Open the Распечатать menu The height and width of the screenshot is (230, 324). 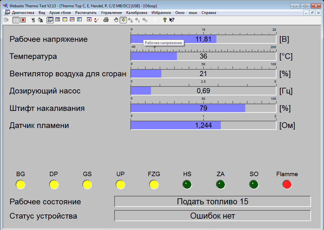(86, 13)
